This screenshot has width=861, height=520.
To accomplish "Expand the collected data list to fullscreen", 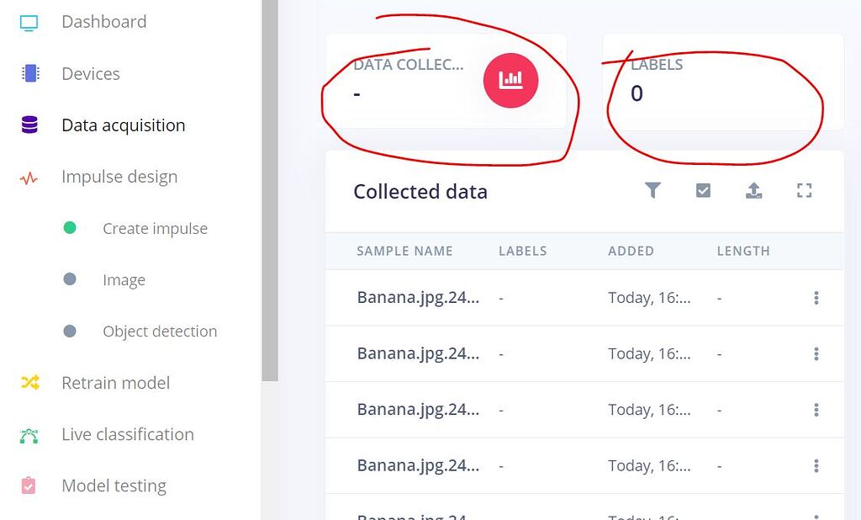I will (x=805, y=190).
